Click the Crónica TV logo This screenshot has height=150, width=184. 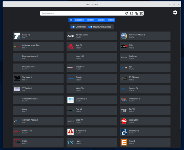tap(17, 132)
